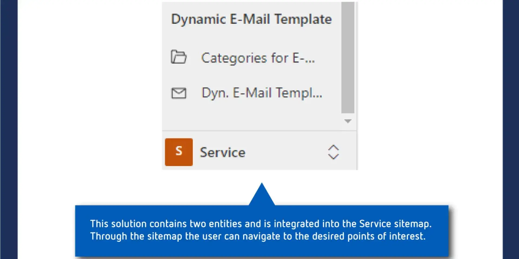Click the divider line above the Service switcher
This screenshot has height=259, width=519.
tap(259, 131)
